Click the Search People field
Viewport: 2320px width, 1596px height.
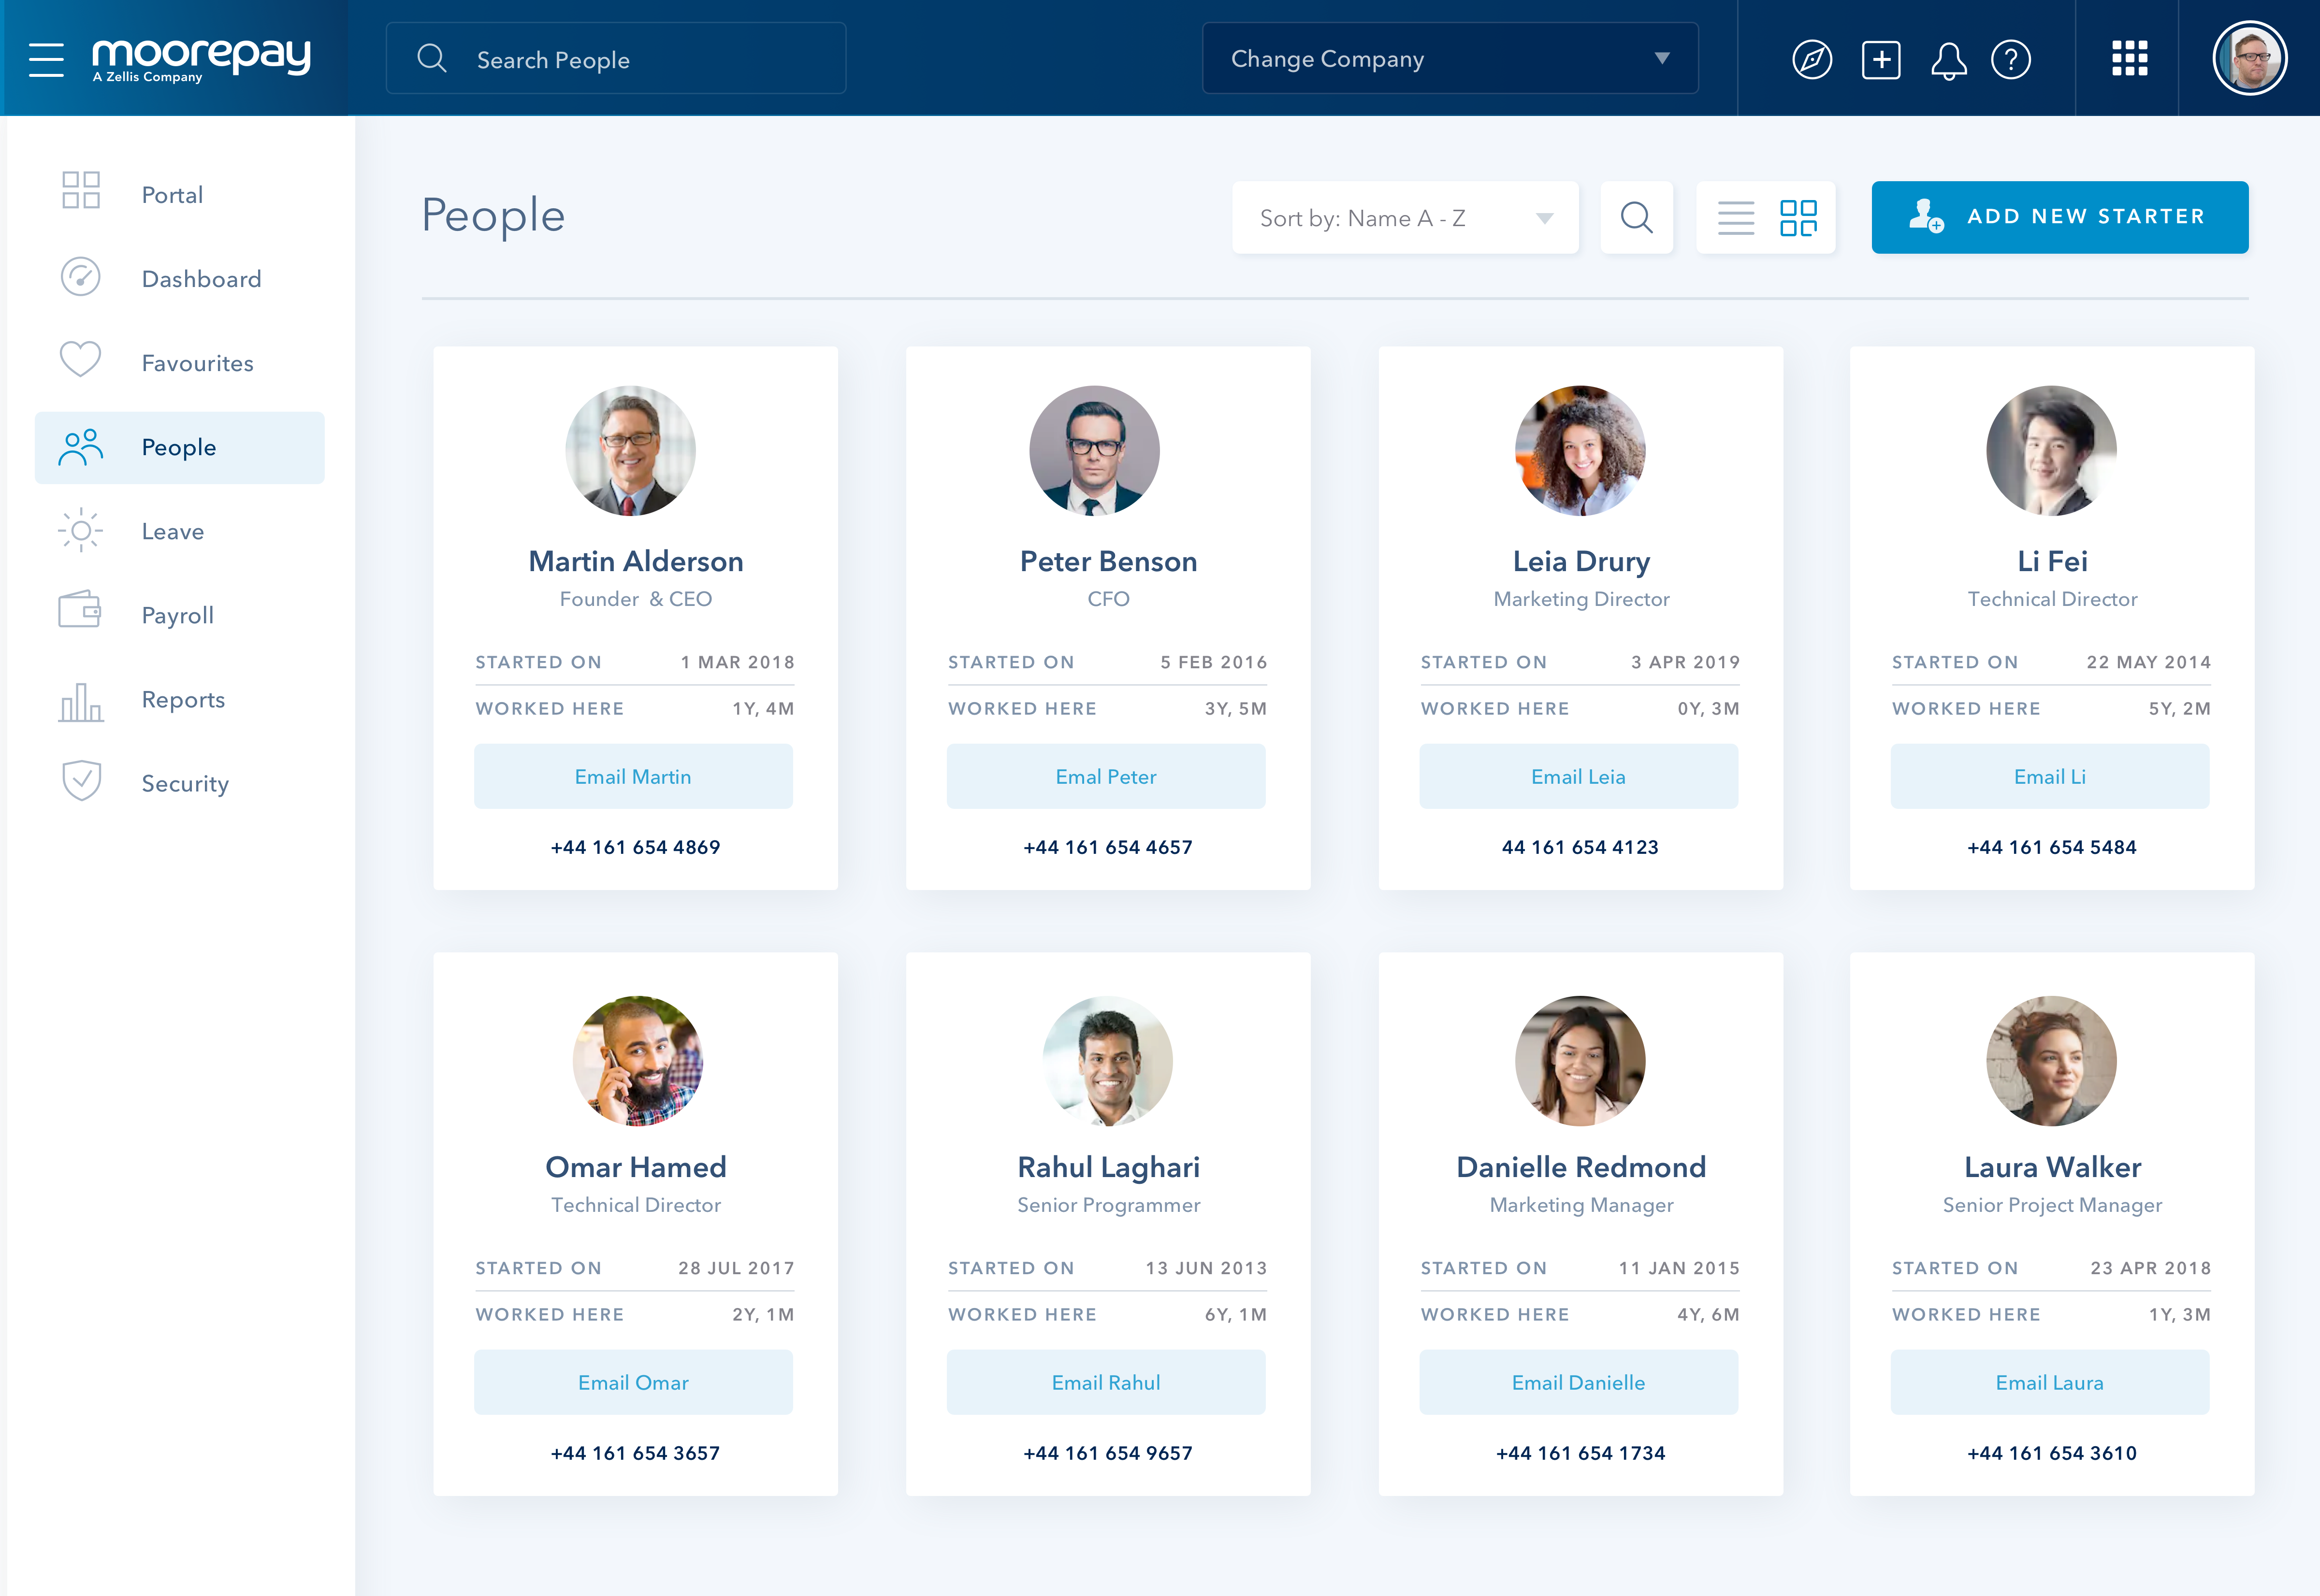(x=615, y=59)
